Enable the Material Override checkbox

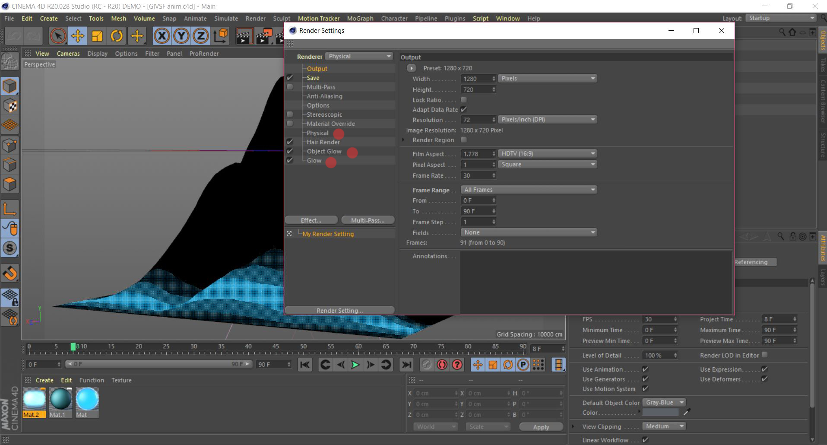290,124
